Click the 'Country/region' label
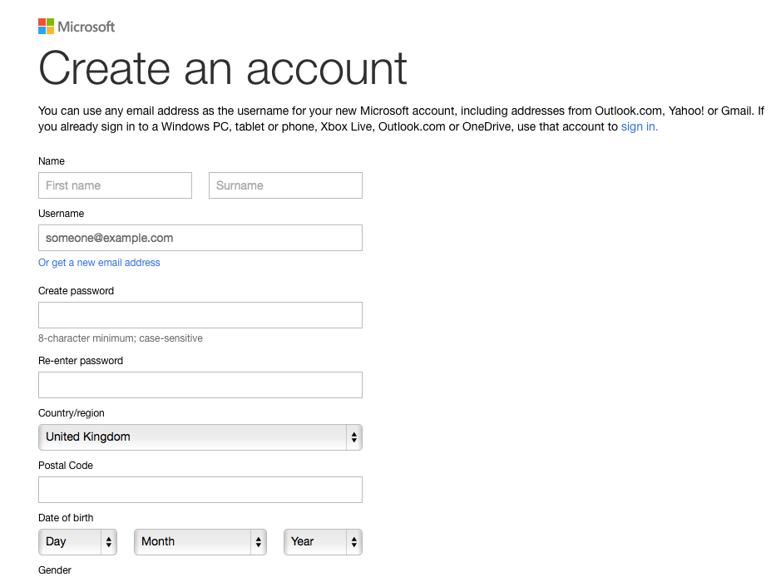 [x=72, y=413]
